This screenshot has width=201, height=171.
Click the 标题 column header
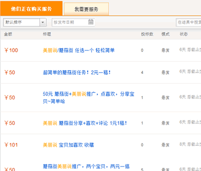(x=47, y=34)
